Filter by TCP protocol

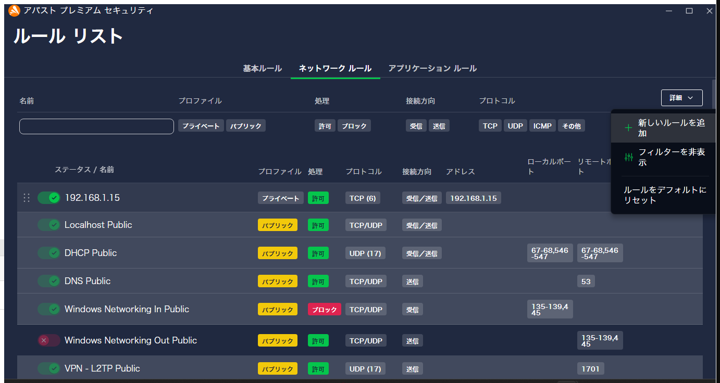490,126
